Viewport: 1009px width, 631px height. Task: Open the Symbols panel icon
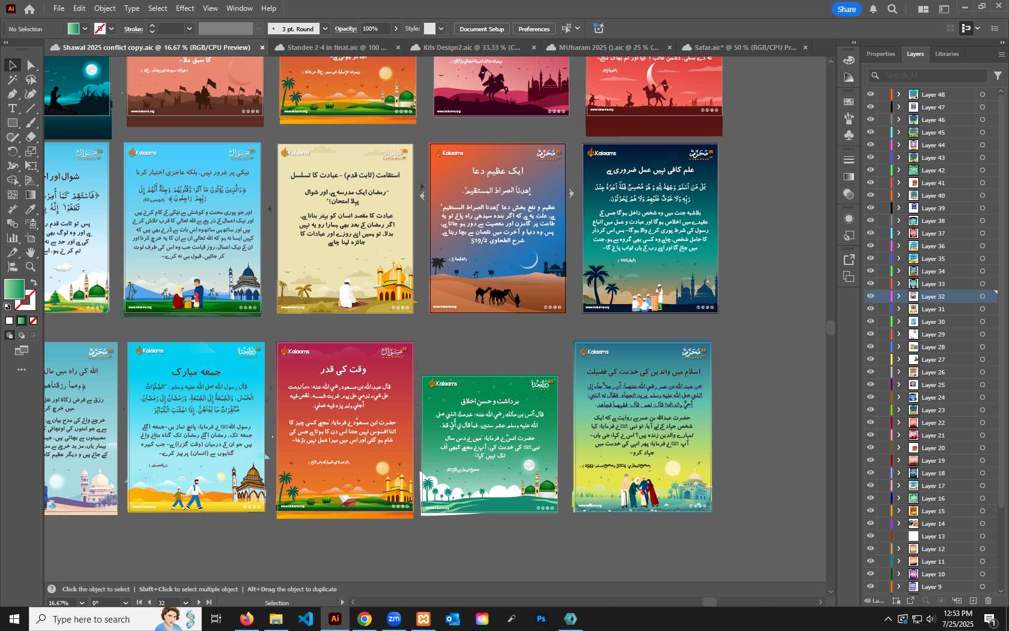[x=849, y=135]
